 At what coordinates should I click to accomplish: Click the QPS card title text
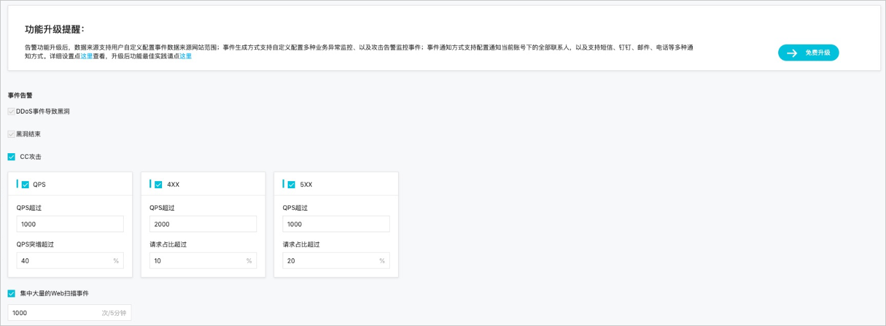tap(40, 185)
